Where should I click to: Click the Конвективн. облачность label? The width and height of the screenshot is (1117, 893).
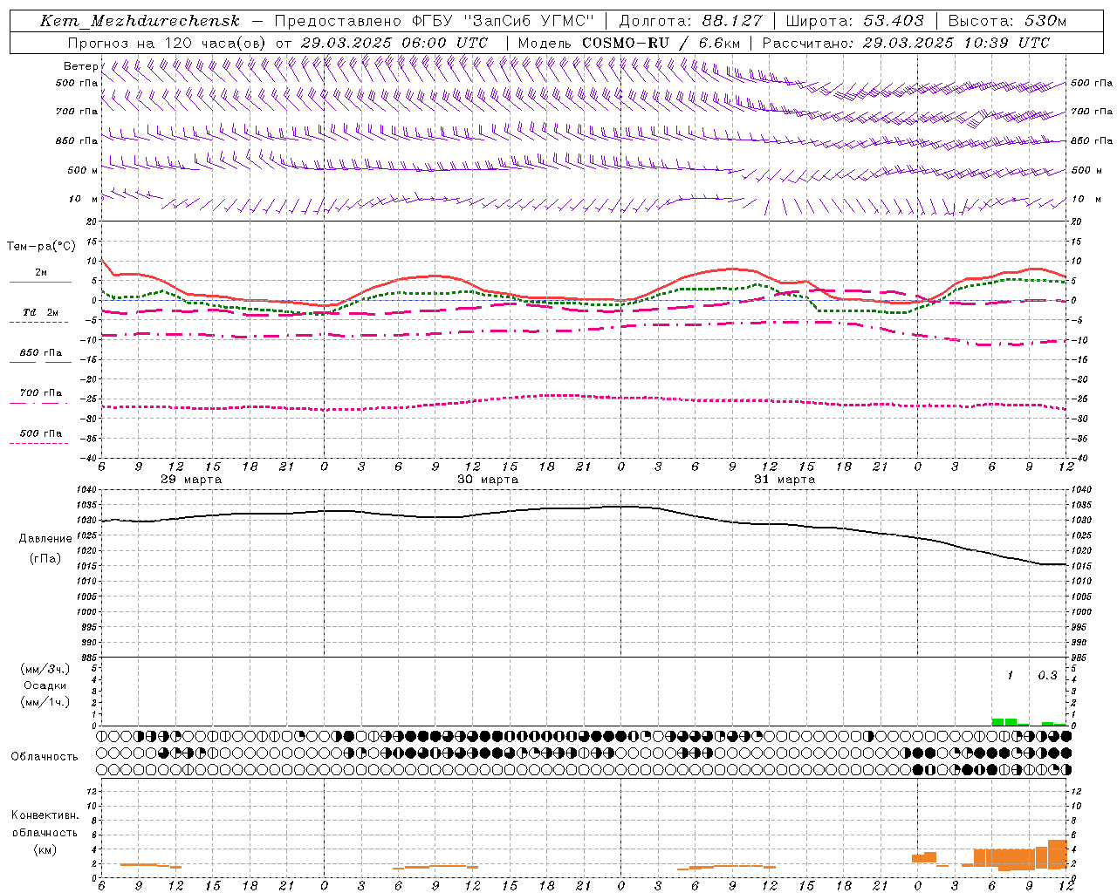(45, 824)
